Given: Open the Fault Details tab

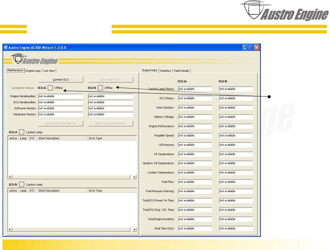Looking at the screenshot, I should [181, 71].
